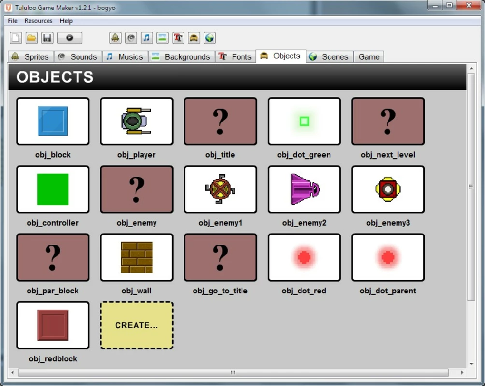
Task: Click the sound toolbar icon
Action: click(131, 38)
